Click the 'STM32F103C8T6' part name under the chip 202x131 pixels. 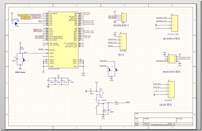tap(54, 69)
